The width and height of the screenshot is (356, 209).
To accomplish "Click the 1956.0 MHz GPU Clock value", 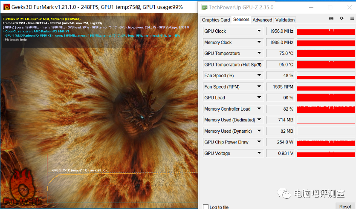I will (x=281, y=31).
